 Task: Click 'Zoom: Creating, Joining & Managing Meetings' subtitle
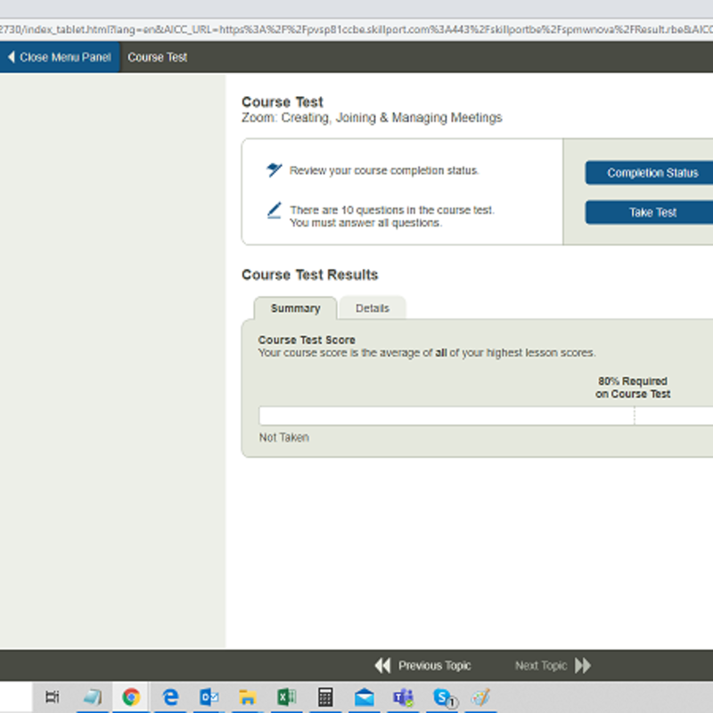[x=372, y=118]
